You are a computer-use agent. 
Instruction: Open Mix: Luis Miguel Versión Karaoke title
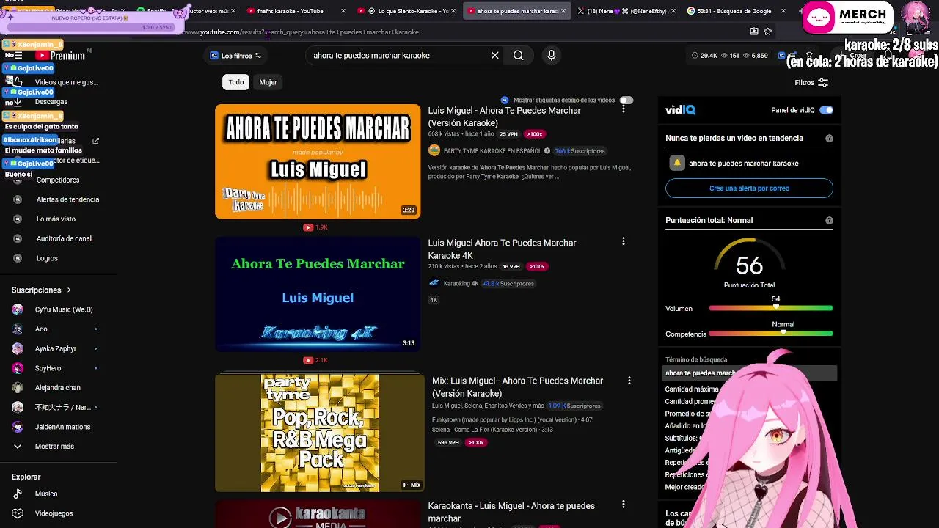[x=517, y=387]
